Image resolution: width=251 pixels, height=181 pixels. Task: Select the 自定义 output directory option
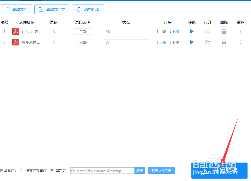click(52, 170)
